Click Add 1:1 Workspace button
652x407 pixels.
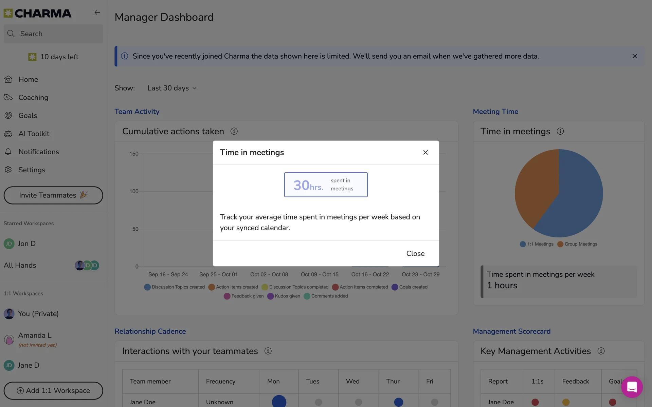point(53,391)
